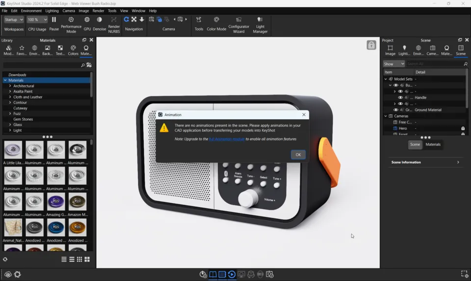Image resolution: width=471 pixels, height=281 pixels.
Task: Collapse the Cameras tree node
Action: (386, 116)
